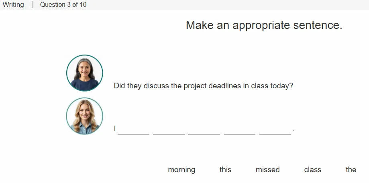Click the word "I" starting the answer
Screen dimensions: 369x183
coord(115,129)
